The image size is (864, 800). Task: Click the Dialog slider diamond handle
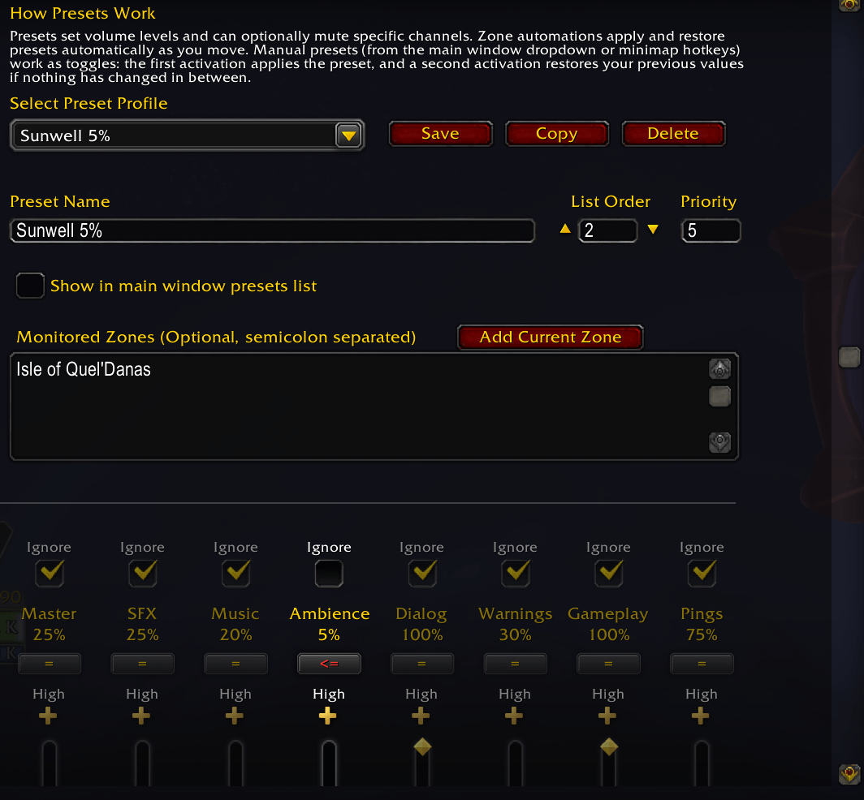click(422, 747)
